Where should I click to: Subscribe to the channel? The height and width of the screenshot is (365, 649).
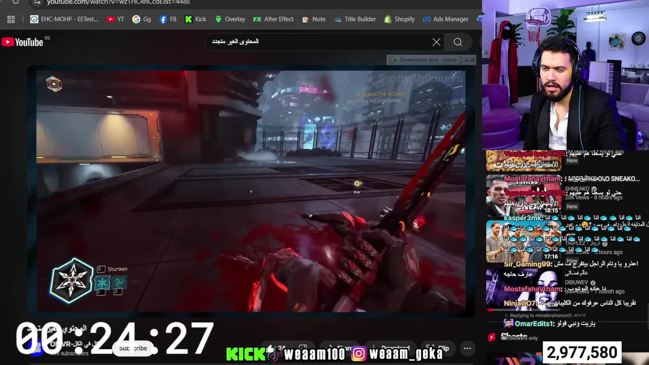(133, 348)
